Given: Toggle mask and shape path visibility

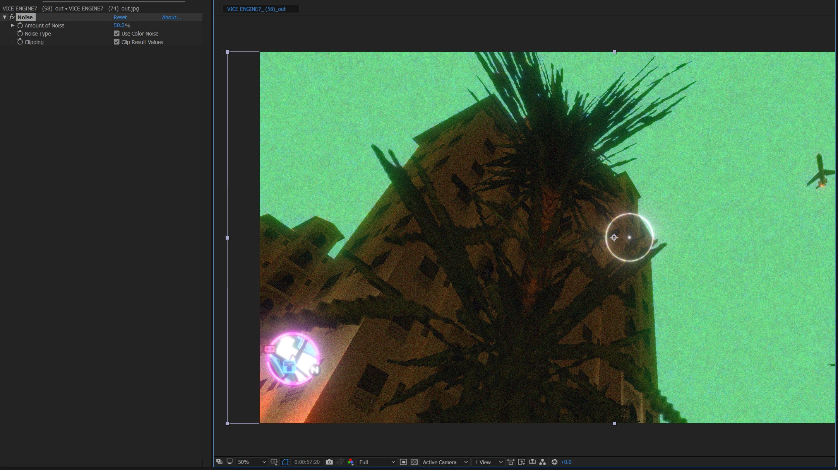Looking at the screenshot, I should click(285, 462).
